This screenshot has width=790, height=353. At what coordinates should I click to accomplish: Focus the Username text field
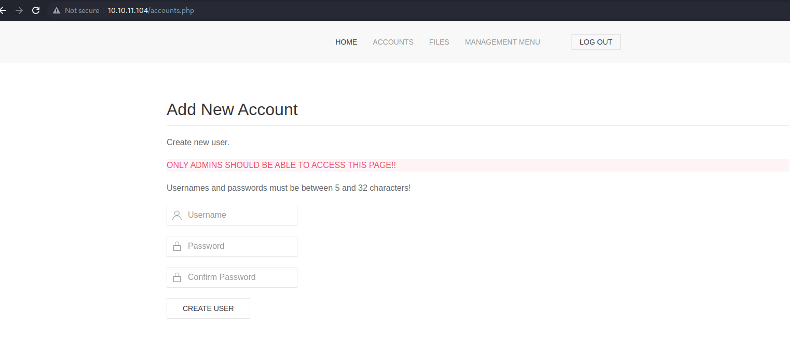239,215
